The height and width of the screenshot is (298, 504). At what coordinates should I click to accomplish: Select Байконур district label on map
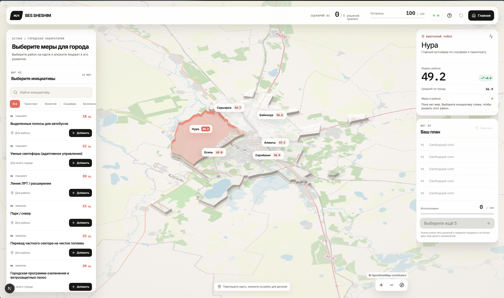(271, 115)
